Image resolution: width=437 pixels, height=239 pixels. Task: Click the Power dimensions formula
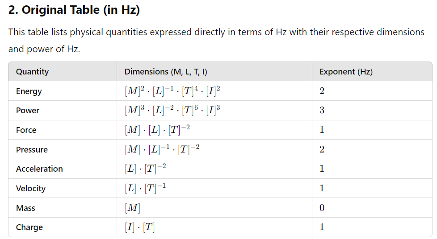click(172, 110)
